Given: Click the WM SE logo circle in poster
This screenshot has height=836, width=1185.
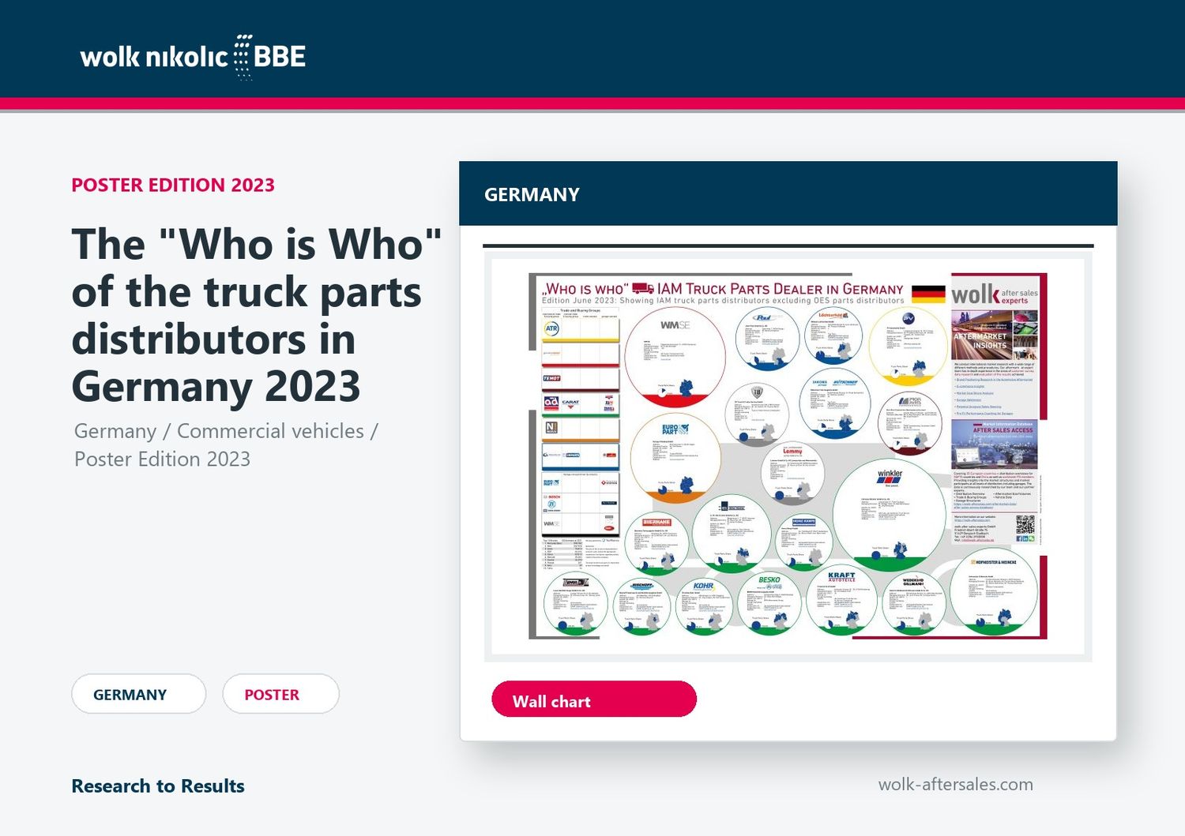Looking at the screenshot, I should point(675,358).
